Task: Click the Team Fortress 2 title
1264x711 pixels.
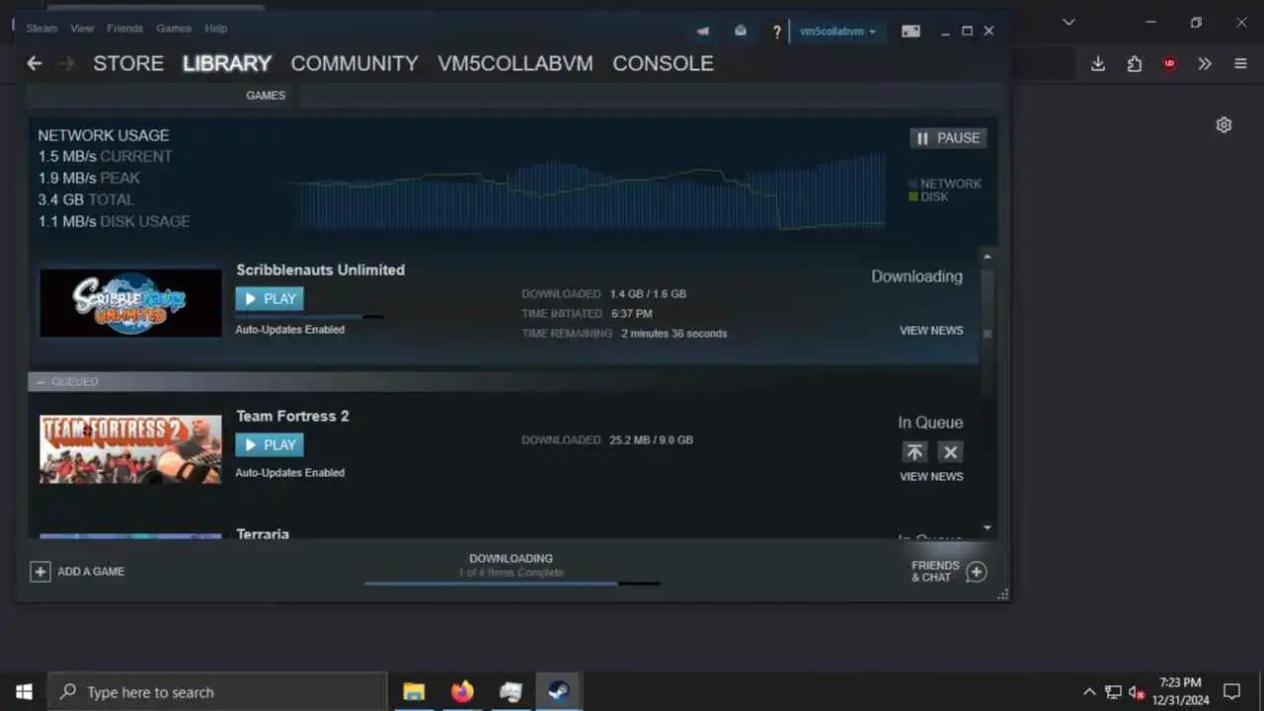Action: [292, 416]
